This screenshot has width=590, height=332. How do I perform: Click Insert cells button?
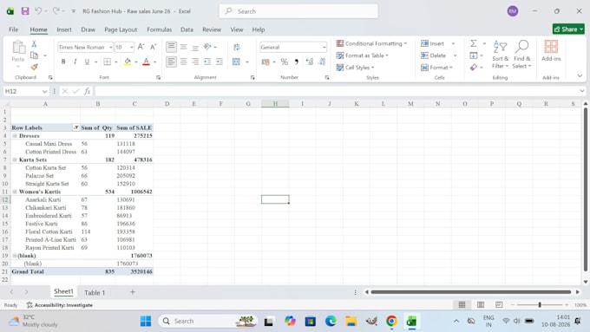point(433,43)
